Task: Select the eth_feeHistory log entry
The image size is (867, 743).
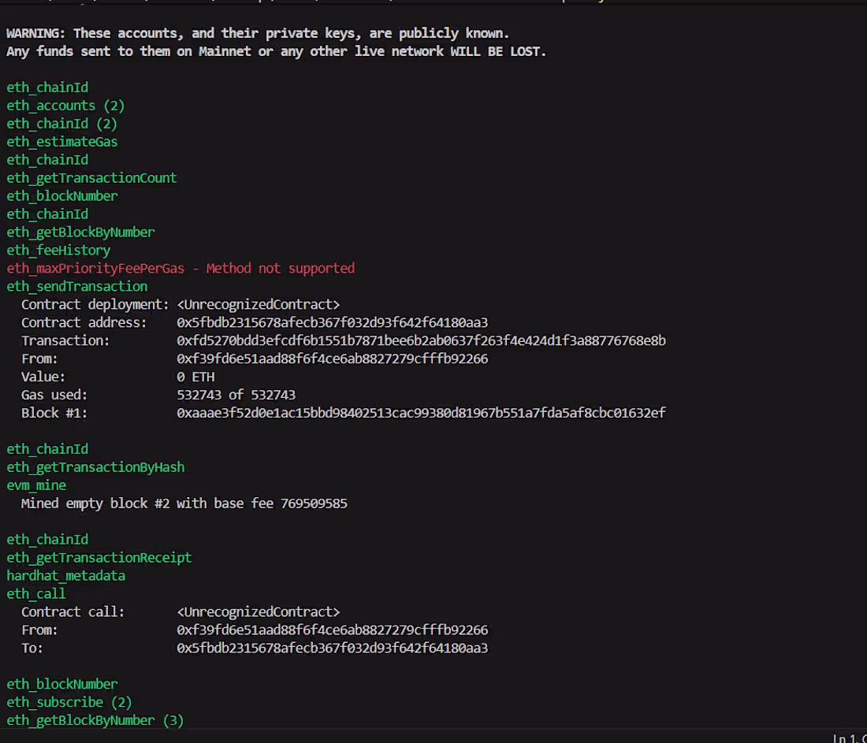Action: pos(58,250)
